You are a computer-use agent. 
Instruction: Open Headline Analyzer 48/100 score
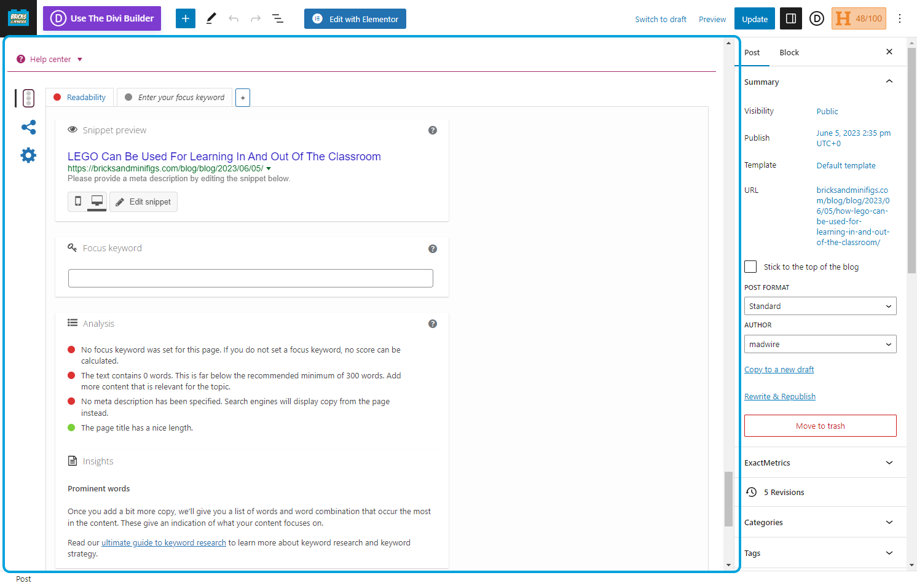pyautogui.click(x=859, y=18)
